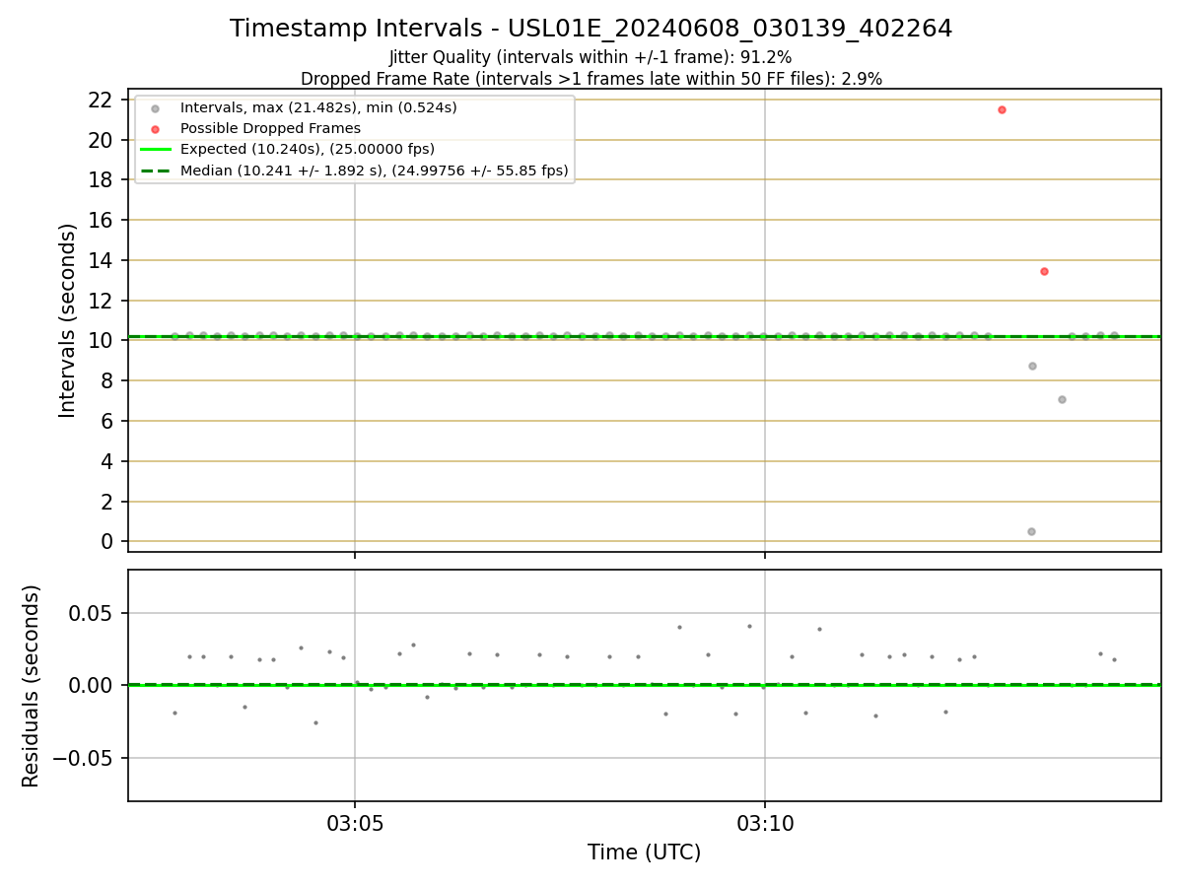Click the solid green legend line for Expected
The height and width of the screenshot is (887, 1183).
tap(155, 150)
